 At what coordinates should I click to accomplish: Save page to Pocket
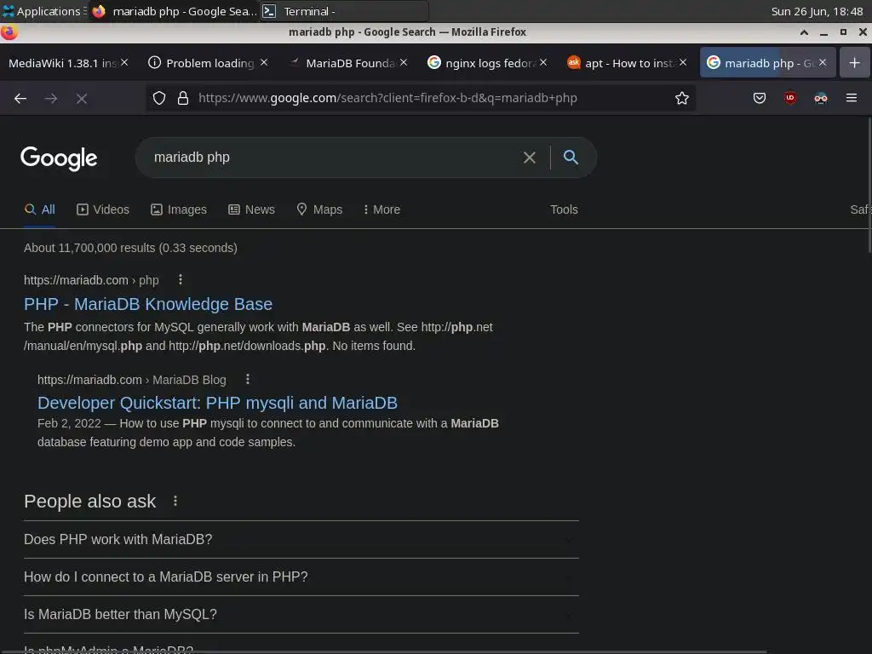[759, 99]
